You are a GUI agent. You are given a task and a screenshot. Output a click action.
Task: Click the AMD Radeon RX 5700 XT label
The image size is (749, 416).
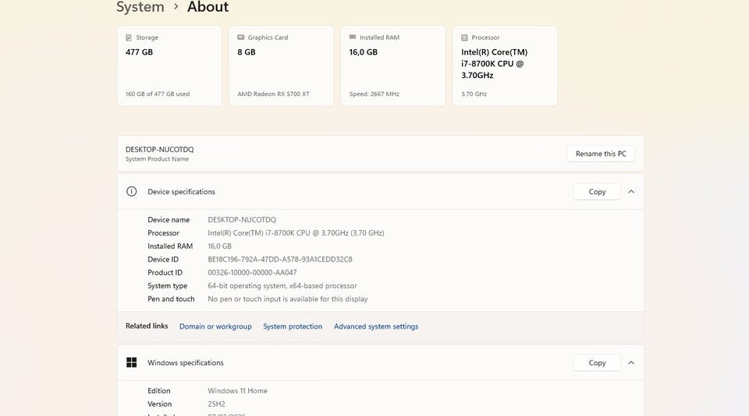(x=273, y=94)
